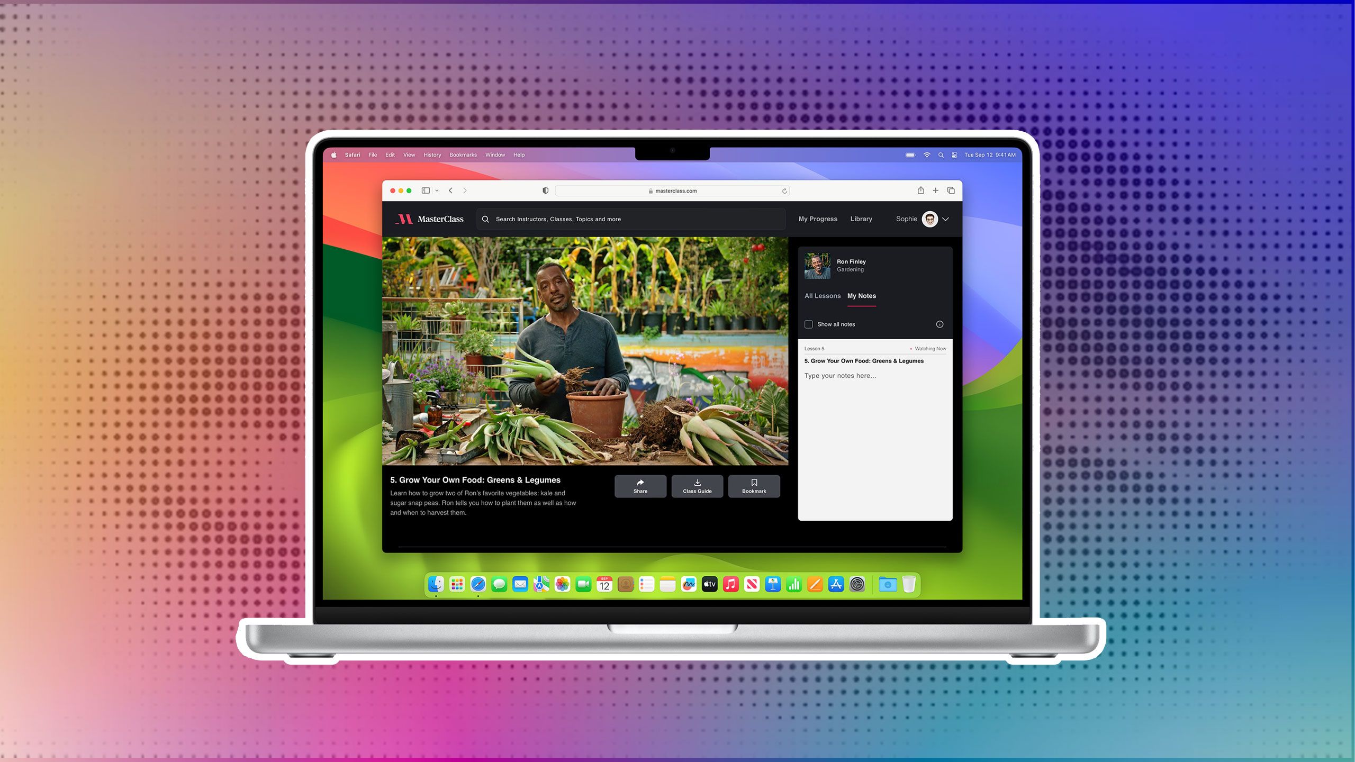
Task: Click the Bookmark icon for this lesson
Action: 754,486
